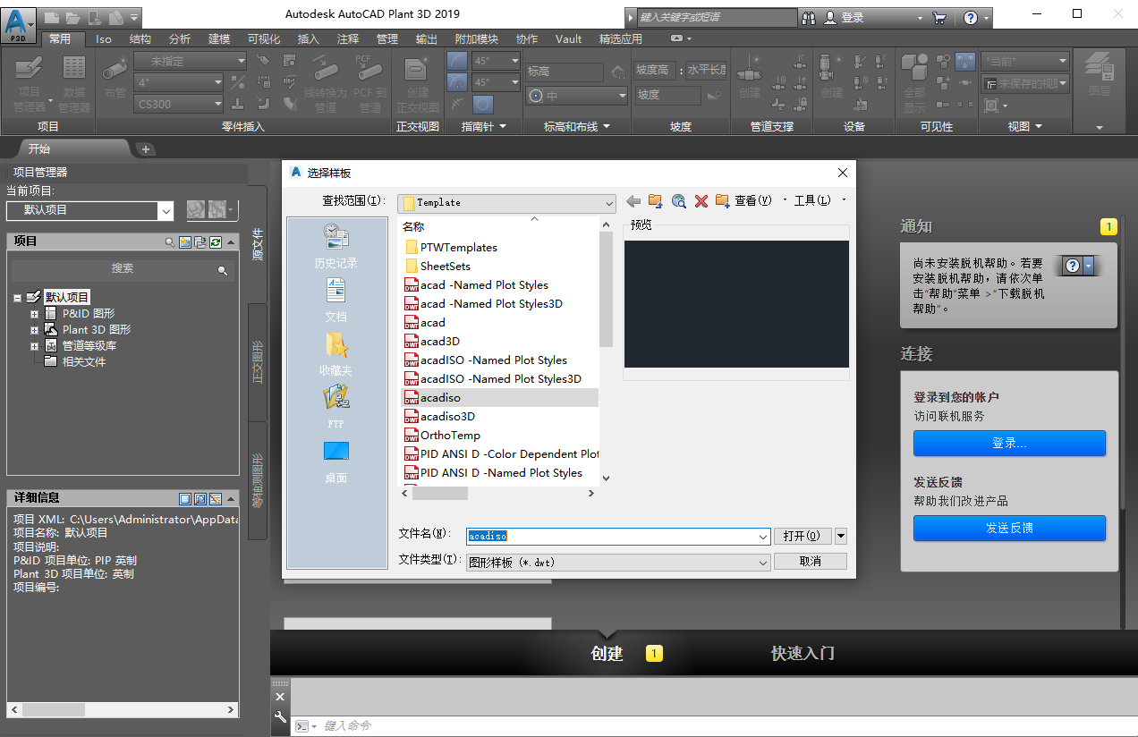1138x737 pixels.
Task: Open 指南针 panel expander arrow
Action: [x=502, y=127]
